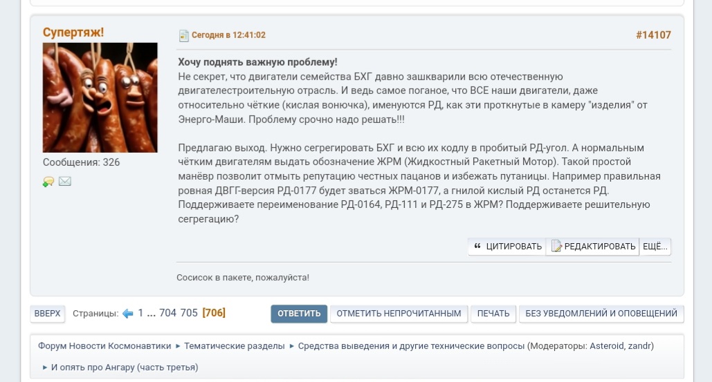The width and height of the screenshot is (712, 382).
Task: Open the sausage avatar image
Action: point(100,97)
